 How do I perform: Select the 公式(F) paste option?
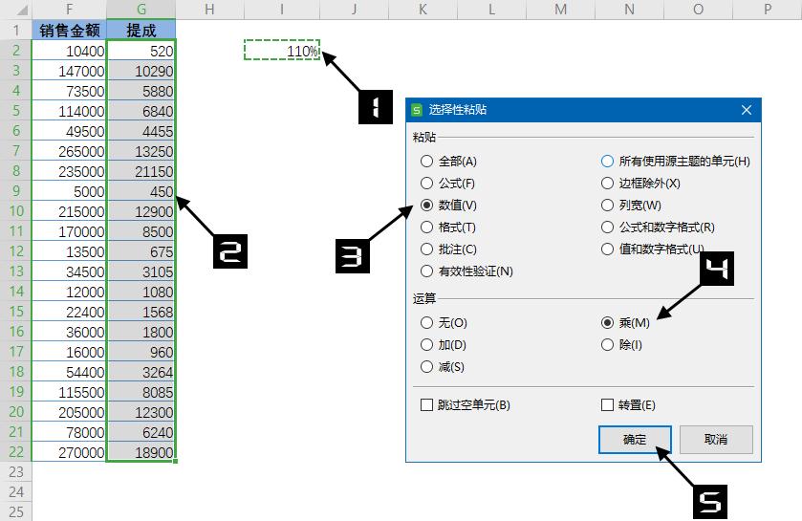point(447,183)
